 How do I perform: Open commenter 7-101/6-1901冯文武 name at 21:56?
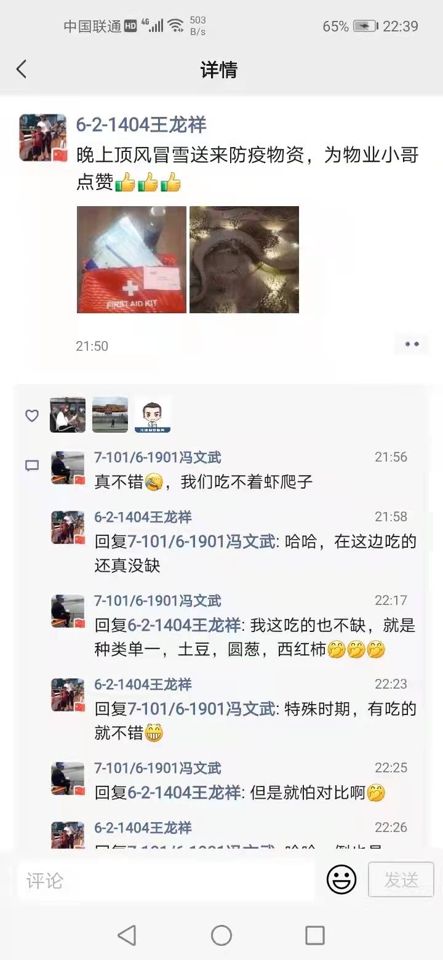(x=158, y=457)
